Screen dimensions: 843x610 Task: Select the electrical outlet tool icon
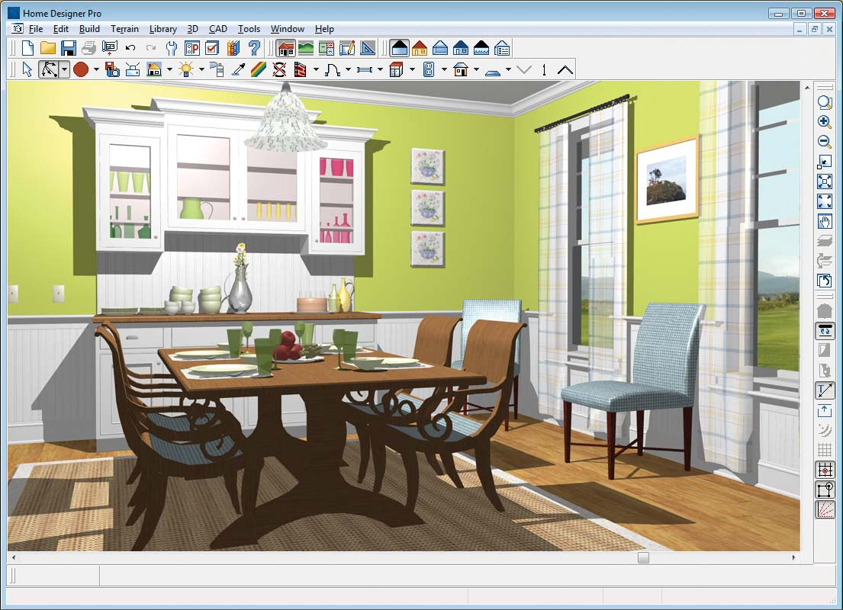click(429, 70)
